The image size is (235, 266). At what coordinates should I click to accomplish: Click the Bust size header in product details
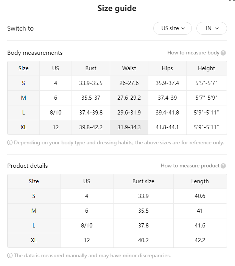(x=143, y=181)
